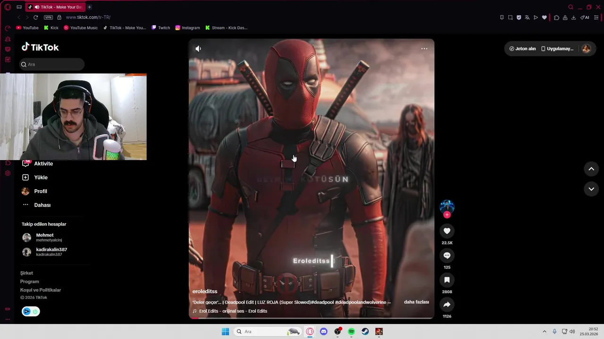604x339 pixels.
Task: Show hidden system tray icons
Action: pos(544,331)
